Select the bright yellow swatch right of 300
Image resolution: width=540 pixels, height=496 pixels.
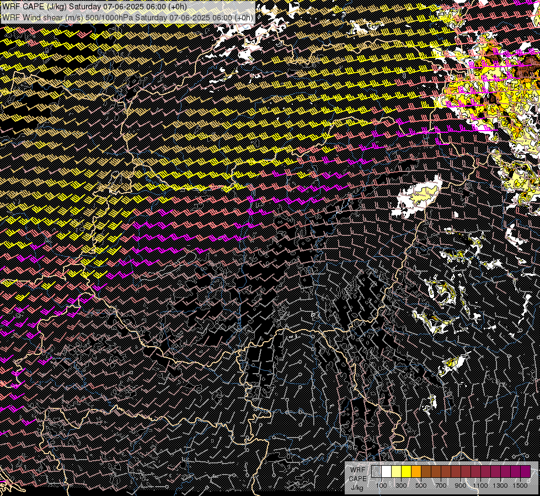406,472
